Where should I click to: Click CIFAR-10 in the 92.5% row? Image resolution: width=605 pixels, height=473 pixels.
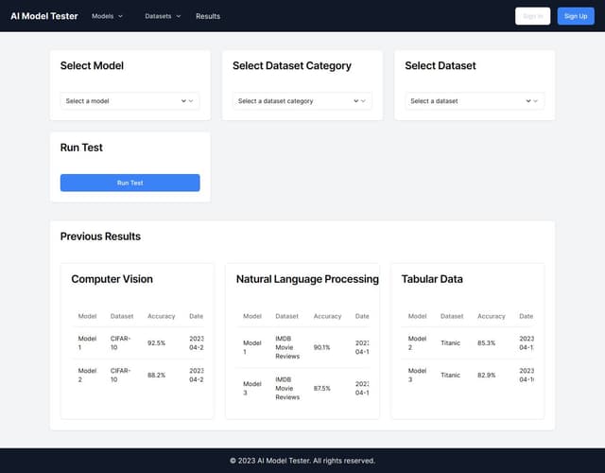coord(120,342)
